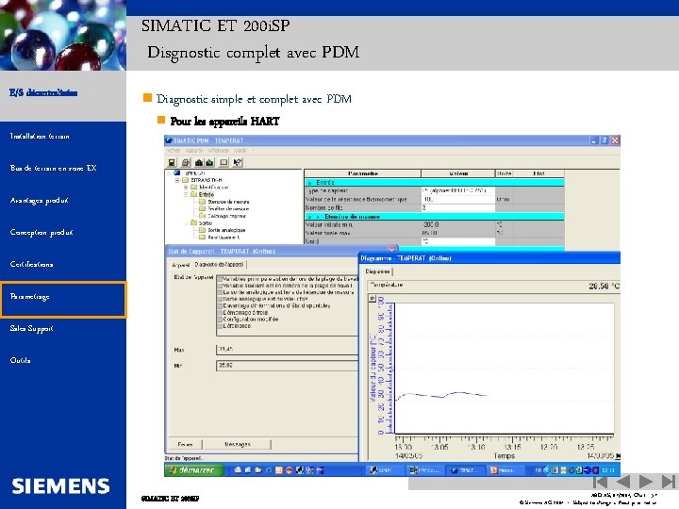Viewport: 679px width, 509px height.
Task: Check the 'Défaillance' checkbox
Action: point(220,325)
